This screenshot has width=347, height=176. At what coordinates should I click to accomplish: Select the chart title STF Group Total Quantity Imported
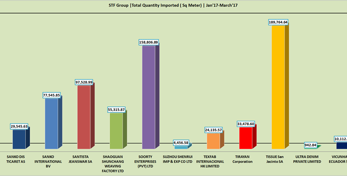tap(173, 5)
